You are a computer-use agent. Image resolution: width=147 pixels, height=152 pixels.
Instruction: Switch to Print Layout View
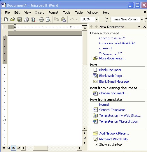coord(14,148)
